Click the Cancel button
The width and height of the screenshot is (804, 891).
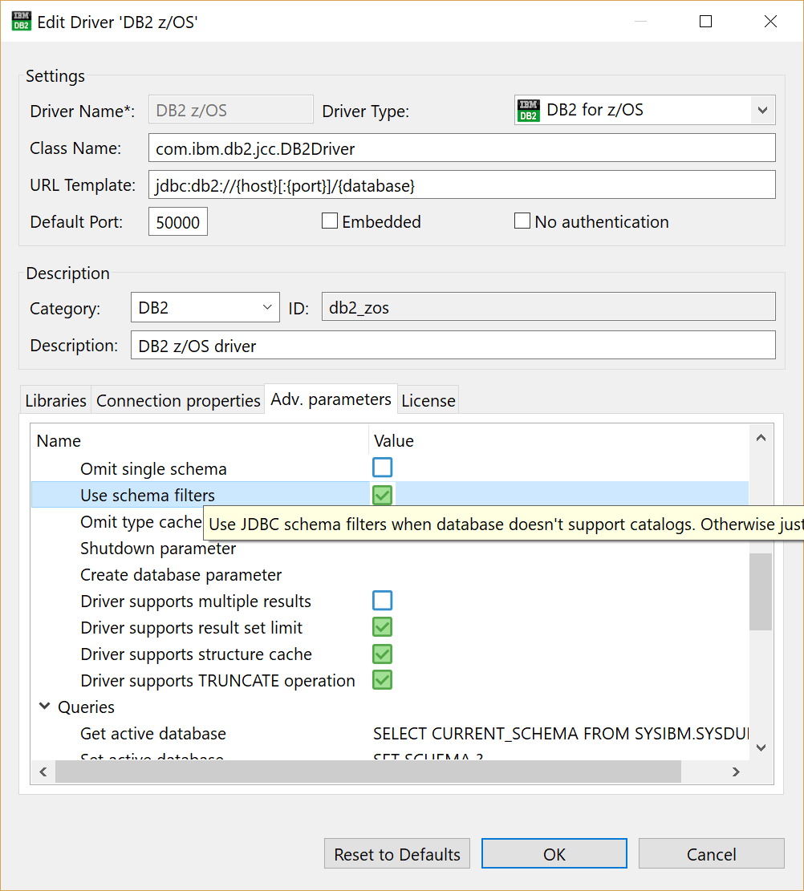[711, 853]
